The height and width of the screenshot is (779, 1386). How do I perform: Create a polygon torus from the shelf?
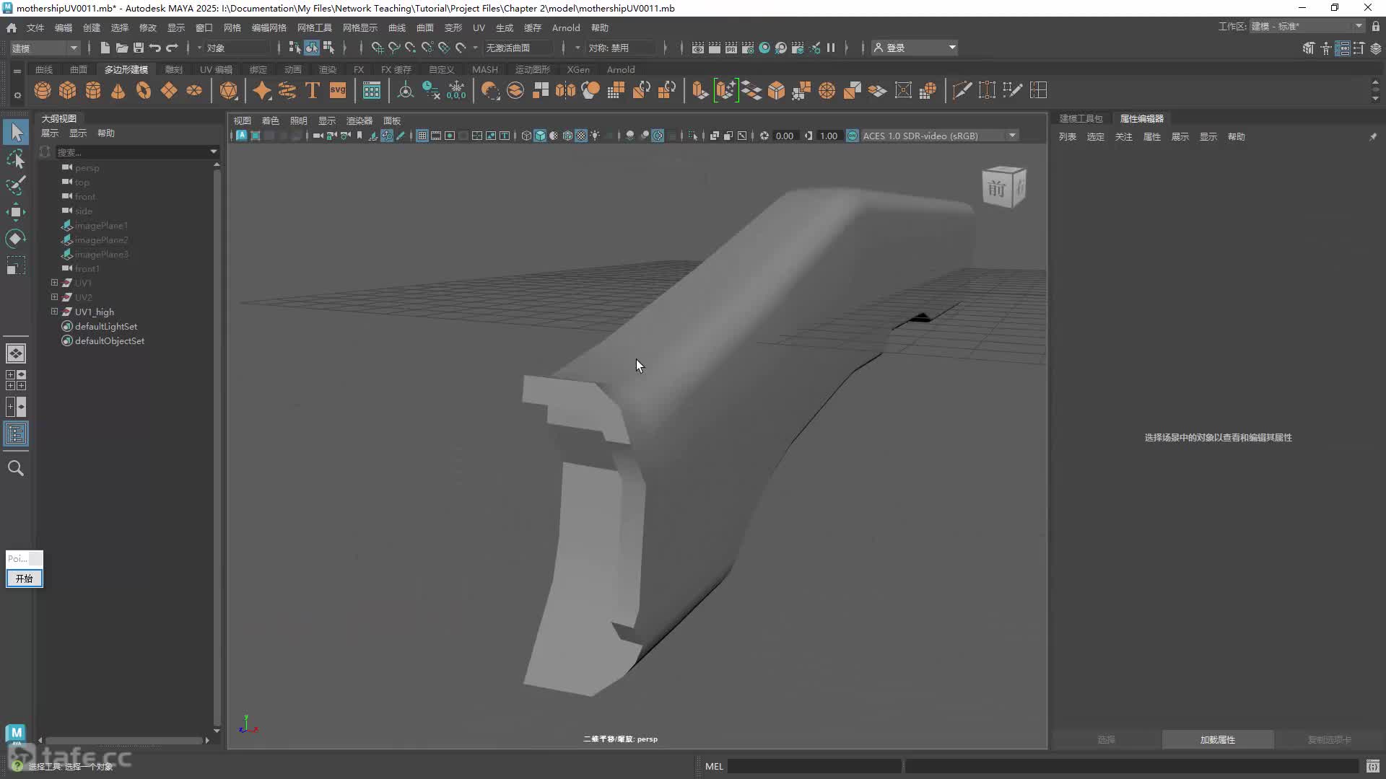pyautogui.click(x=144, y=90)
